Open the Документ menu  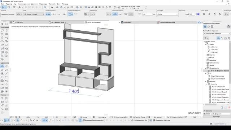coord(35,4)
